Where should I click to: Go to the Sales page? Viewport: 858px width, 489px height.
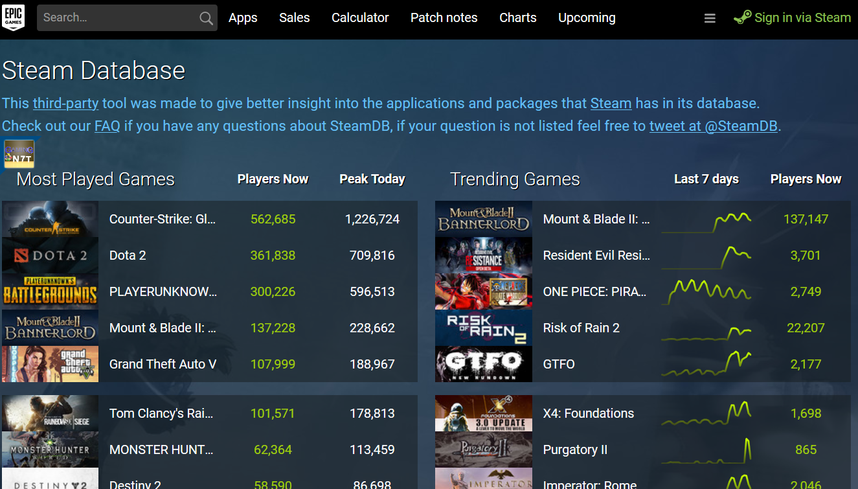295,18
